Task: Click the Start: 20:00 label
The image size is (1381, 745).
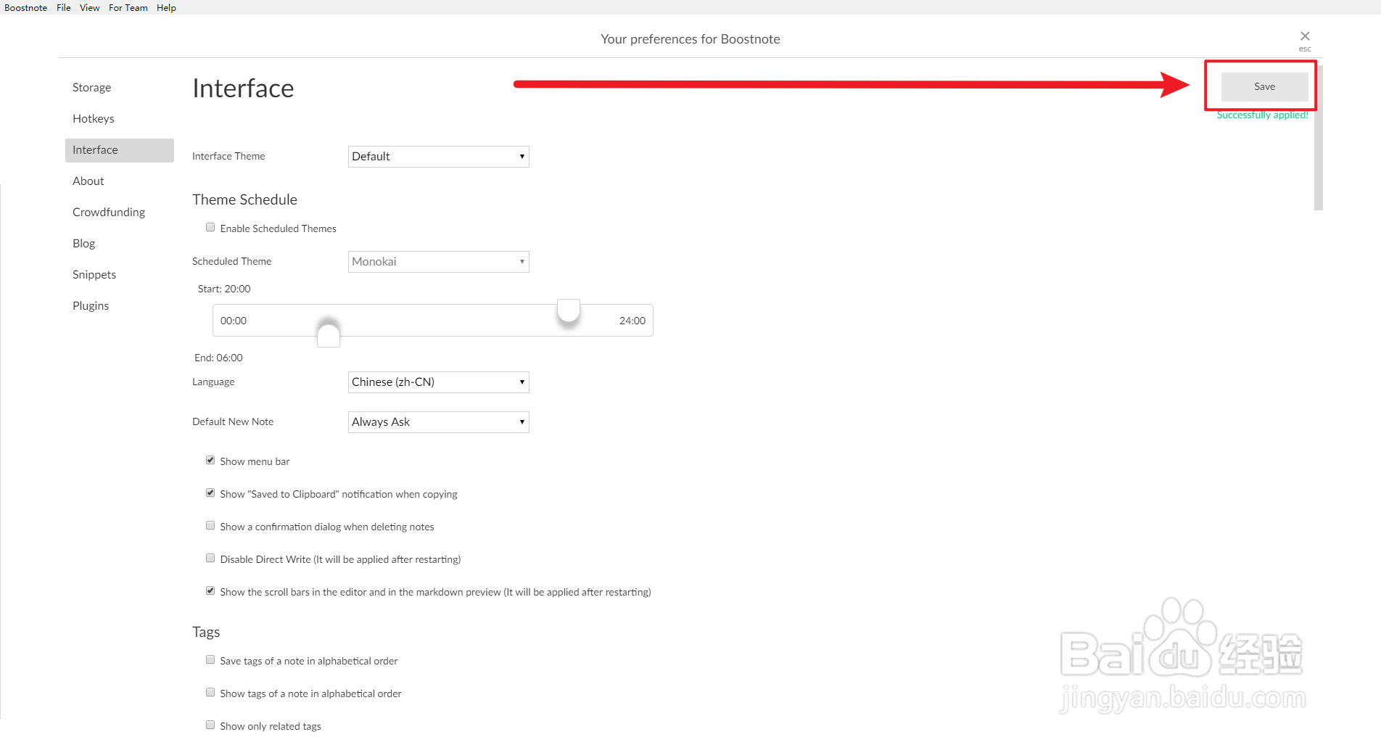Action: 224,289
